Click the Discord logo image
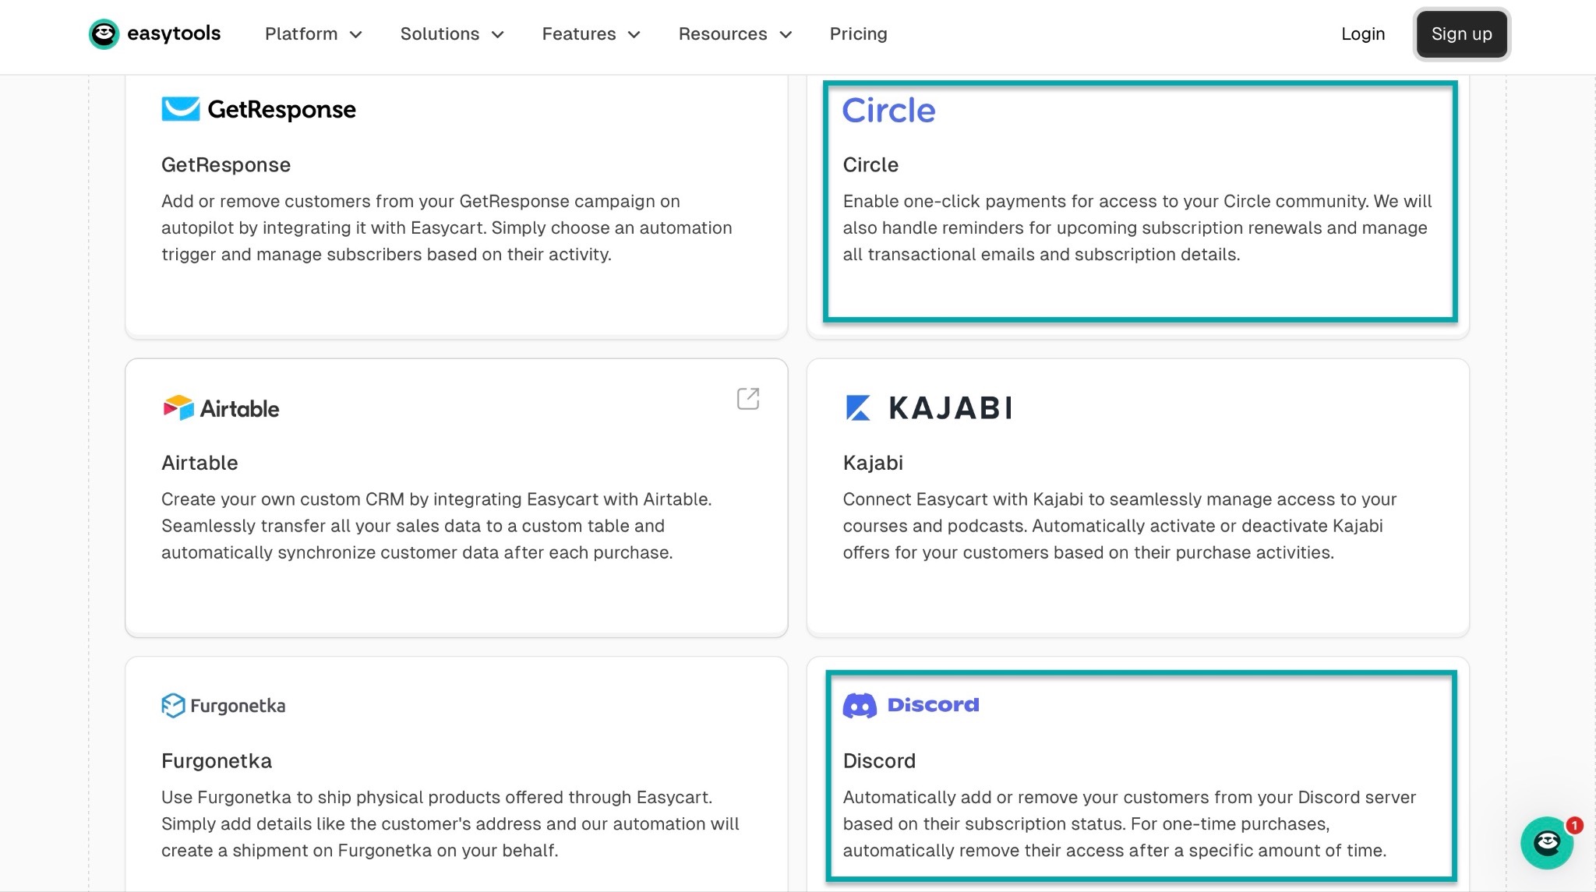 point(911,705)
